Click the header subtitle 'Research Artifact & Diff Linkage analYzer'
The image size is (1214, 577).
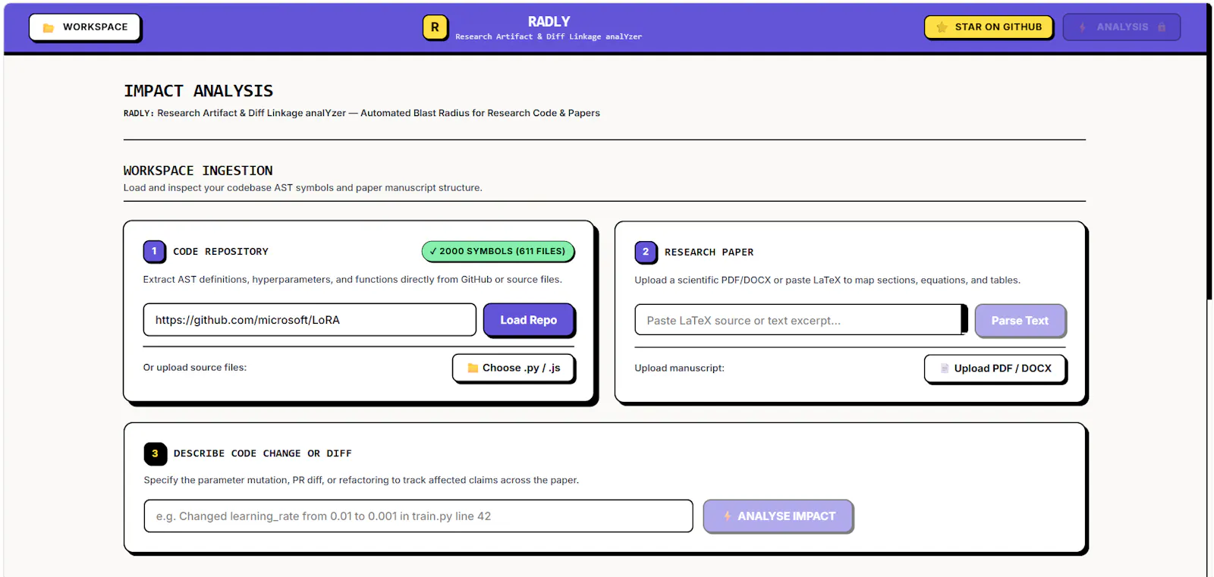coord(549,36)
